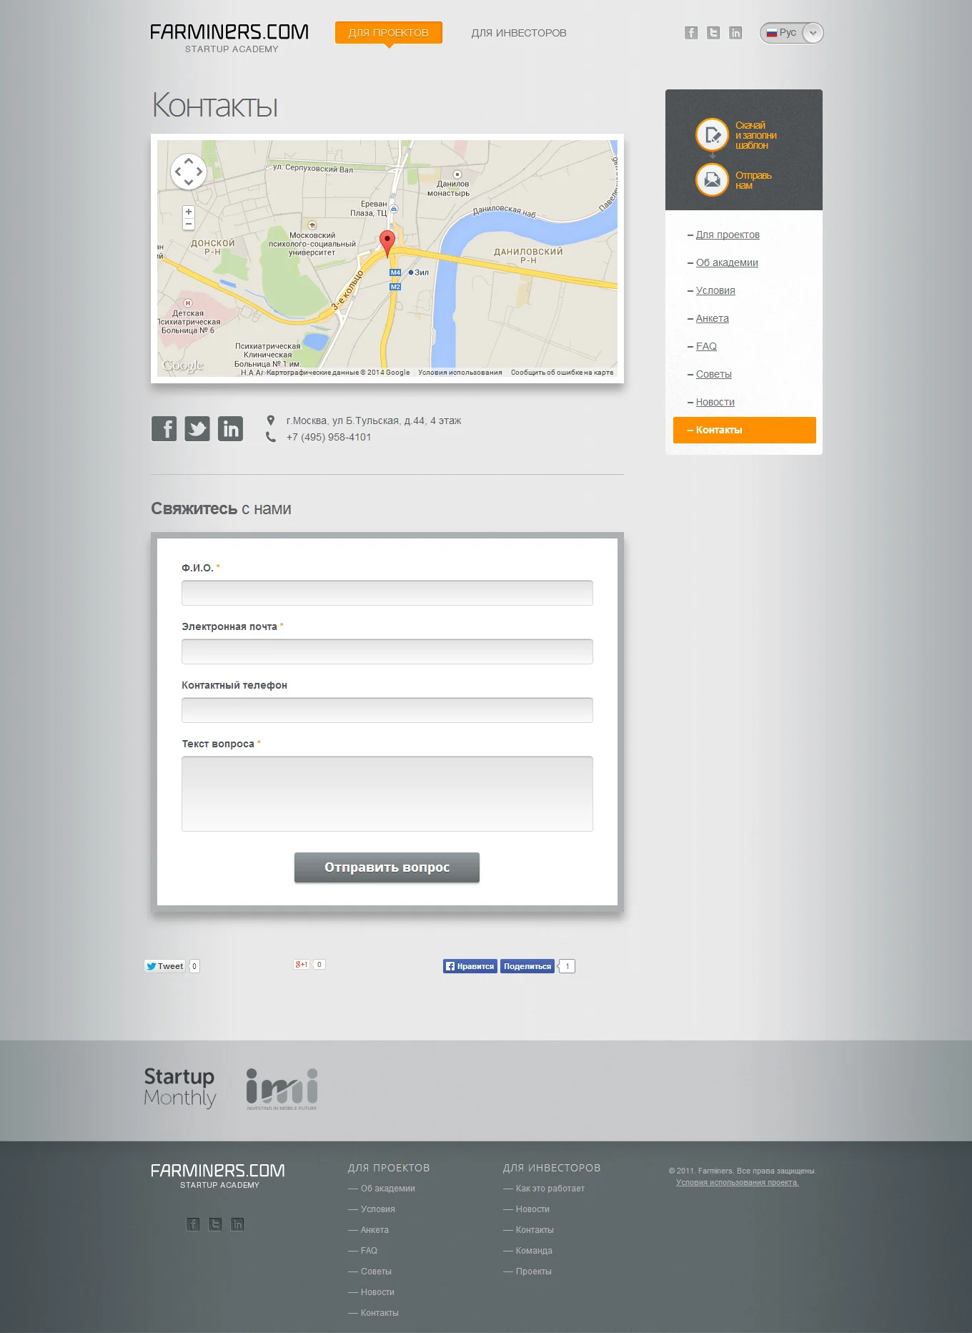
Task: Click the send-to-us envelope icon
Action: pos(712,179)
